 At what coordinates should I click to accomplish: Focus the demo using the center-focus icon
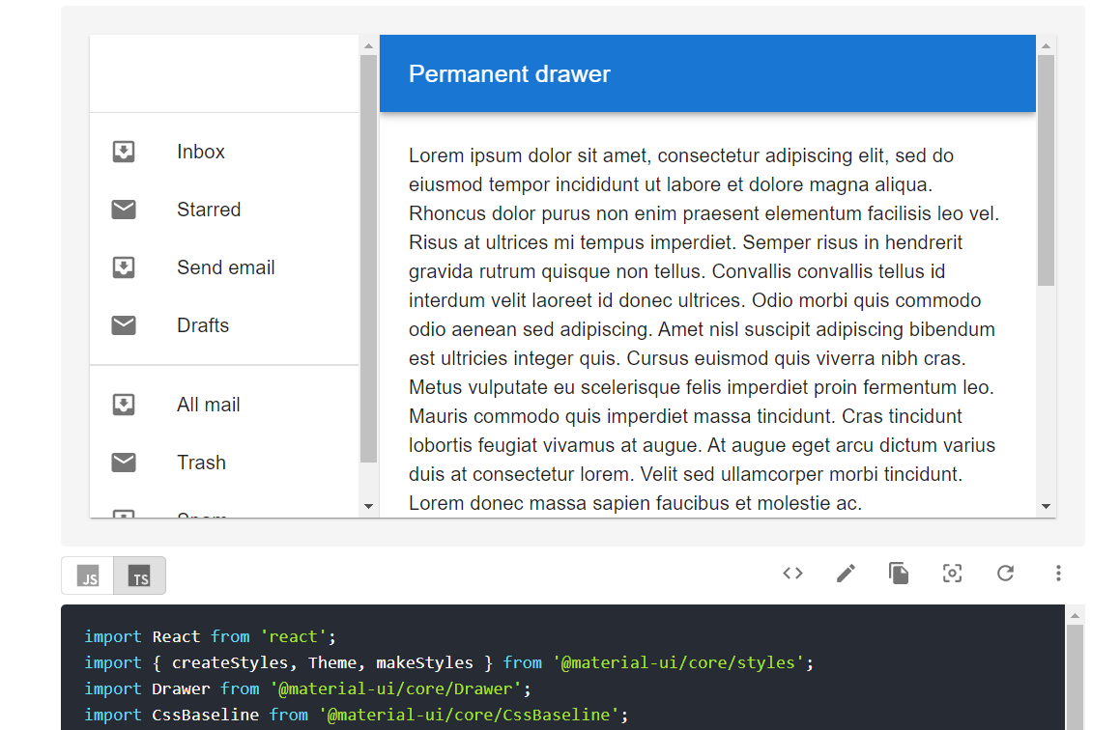pos(952,574)
